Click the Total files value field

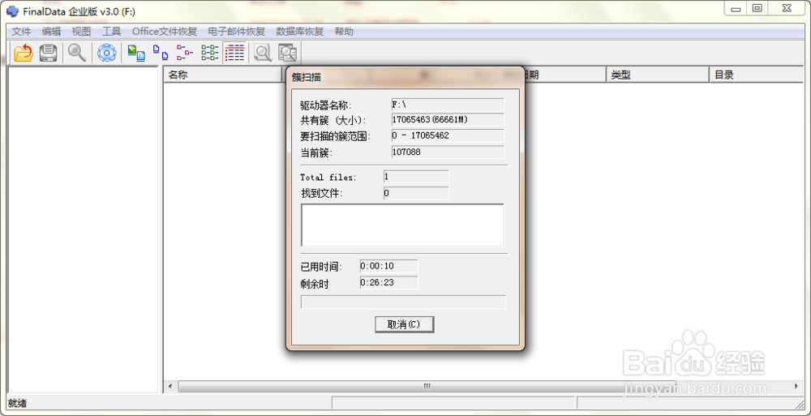tap(416, 177)
